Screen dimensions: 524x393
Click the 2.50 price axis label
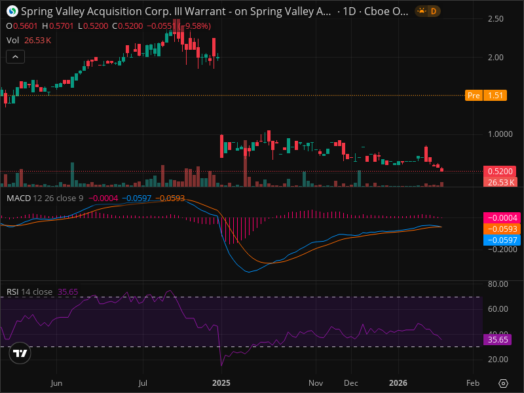coord(496,19)
